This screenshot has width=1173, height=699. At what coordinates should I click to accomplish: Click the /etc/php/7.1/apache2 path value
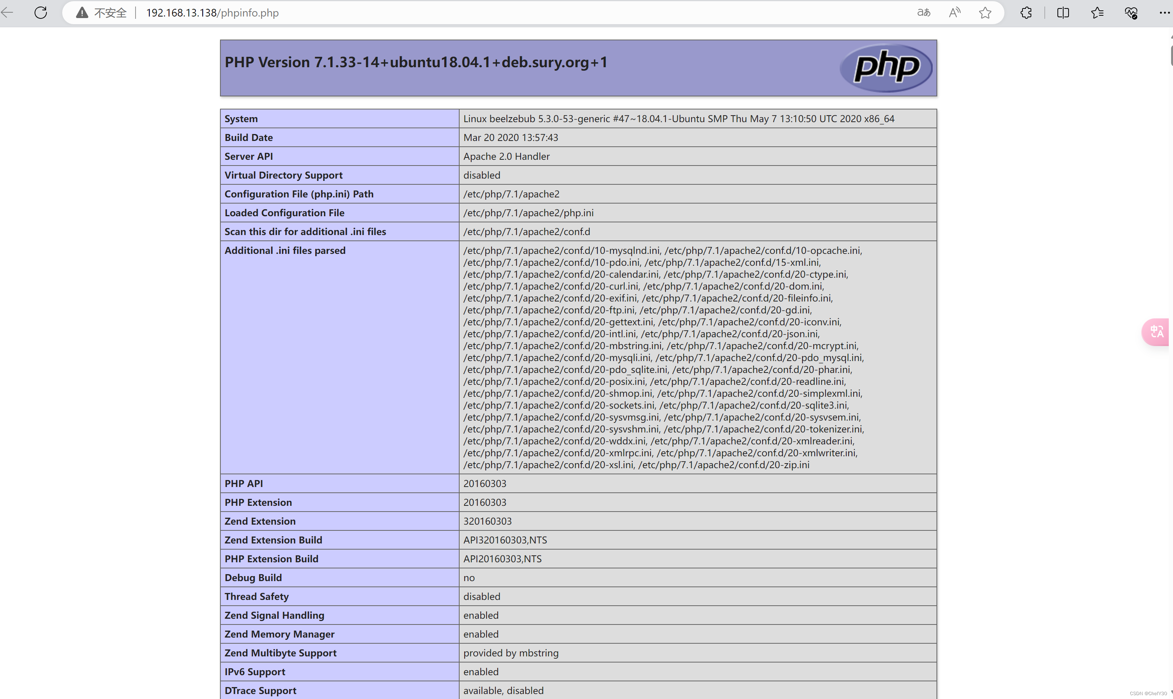(511, 194)
